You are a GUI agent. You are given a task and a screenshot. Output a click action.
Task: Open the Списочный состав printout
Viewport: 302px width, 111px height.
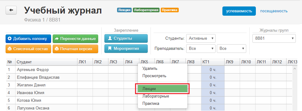pyautogui.click(x=28, y=49)
